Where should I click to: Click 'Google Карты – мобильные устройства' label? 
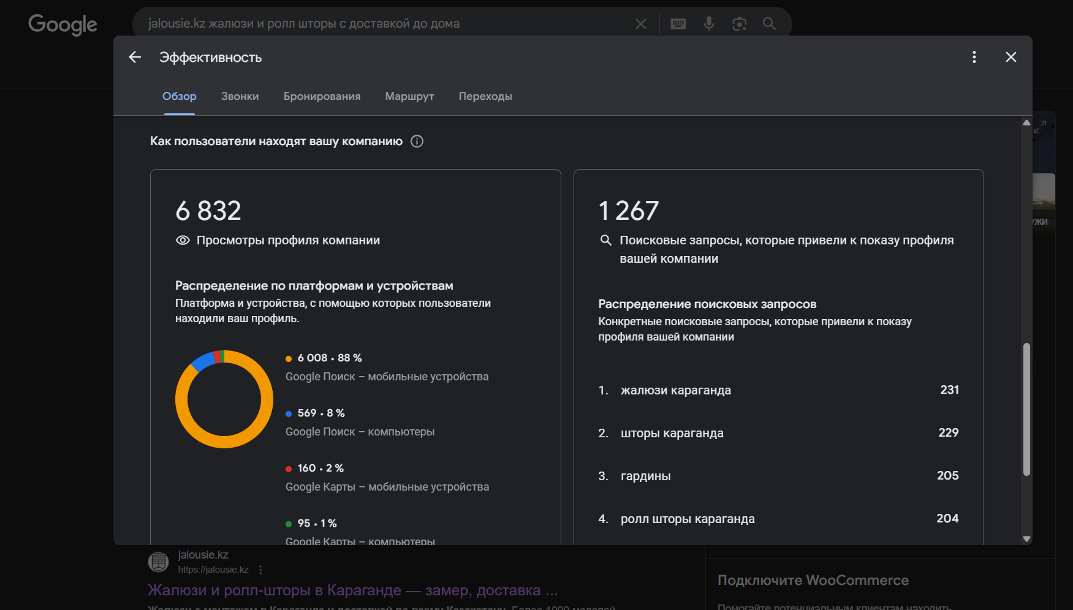click(387, 487)
